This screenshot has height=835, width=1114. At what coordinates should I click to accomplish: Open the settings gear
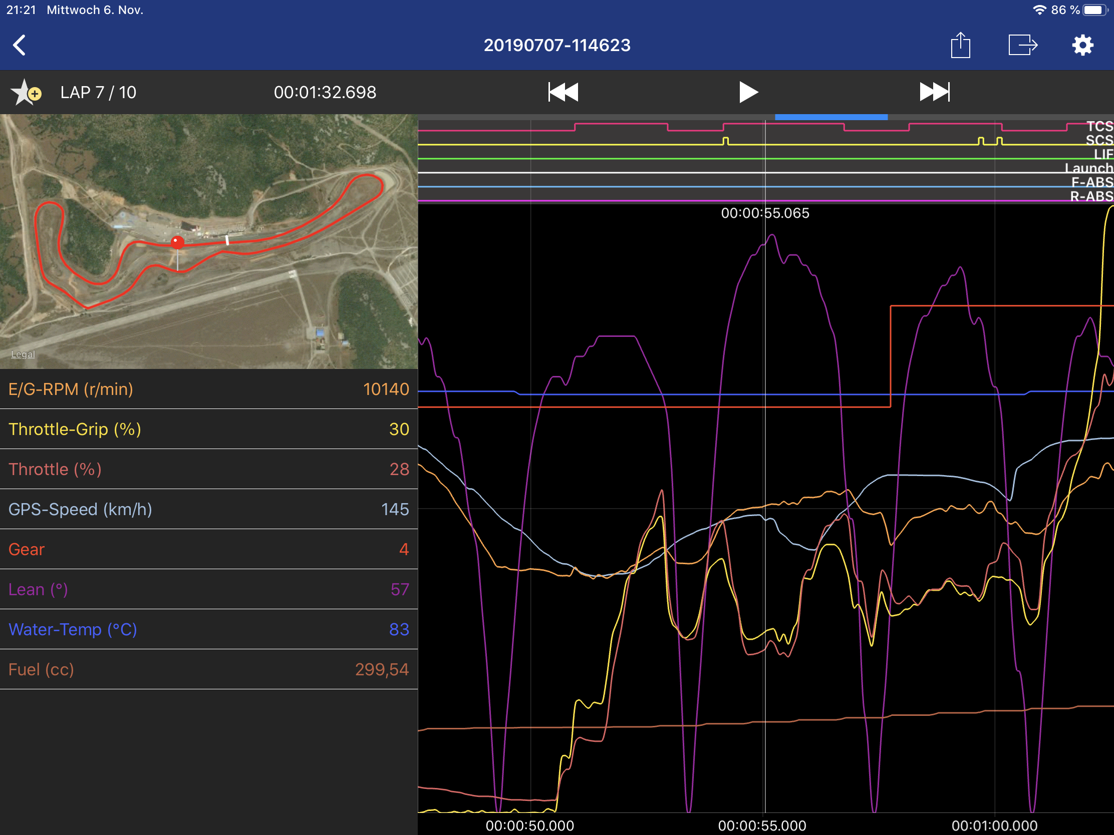click(1082, 45)
